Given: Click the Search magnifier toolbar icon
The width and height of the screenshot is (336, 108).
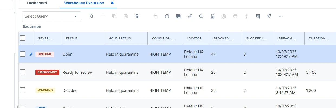Looking at the screenshot, I should (x=92, y=16).
